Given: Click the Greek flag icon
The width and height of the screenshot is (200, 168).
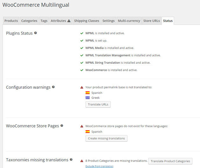Looking at the screenshot, I should [88, 98].
